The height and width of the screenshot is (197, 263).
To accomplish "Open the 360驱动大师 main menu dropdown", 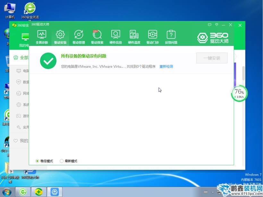I will [x=216, y=25].
